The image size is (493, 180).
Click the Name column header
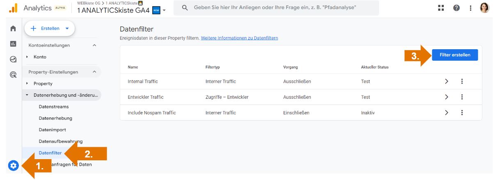point(133,67)
